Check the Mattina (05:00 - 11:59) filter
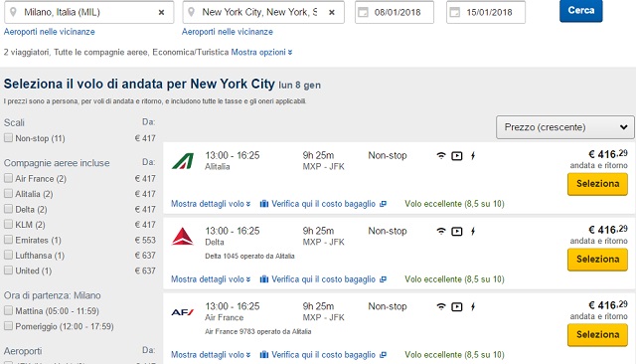This screenshot has height=364, width=636. 8,311
